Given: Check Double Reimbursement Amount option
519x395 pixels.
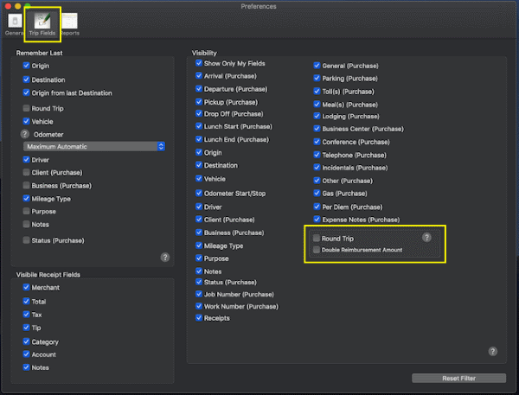Looking at the screenshot, I should (x=317, y=250).
